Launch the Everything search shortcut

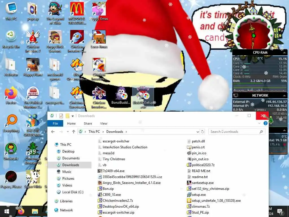(x=11, y=123)
